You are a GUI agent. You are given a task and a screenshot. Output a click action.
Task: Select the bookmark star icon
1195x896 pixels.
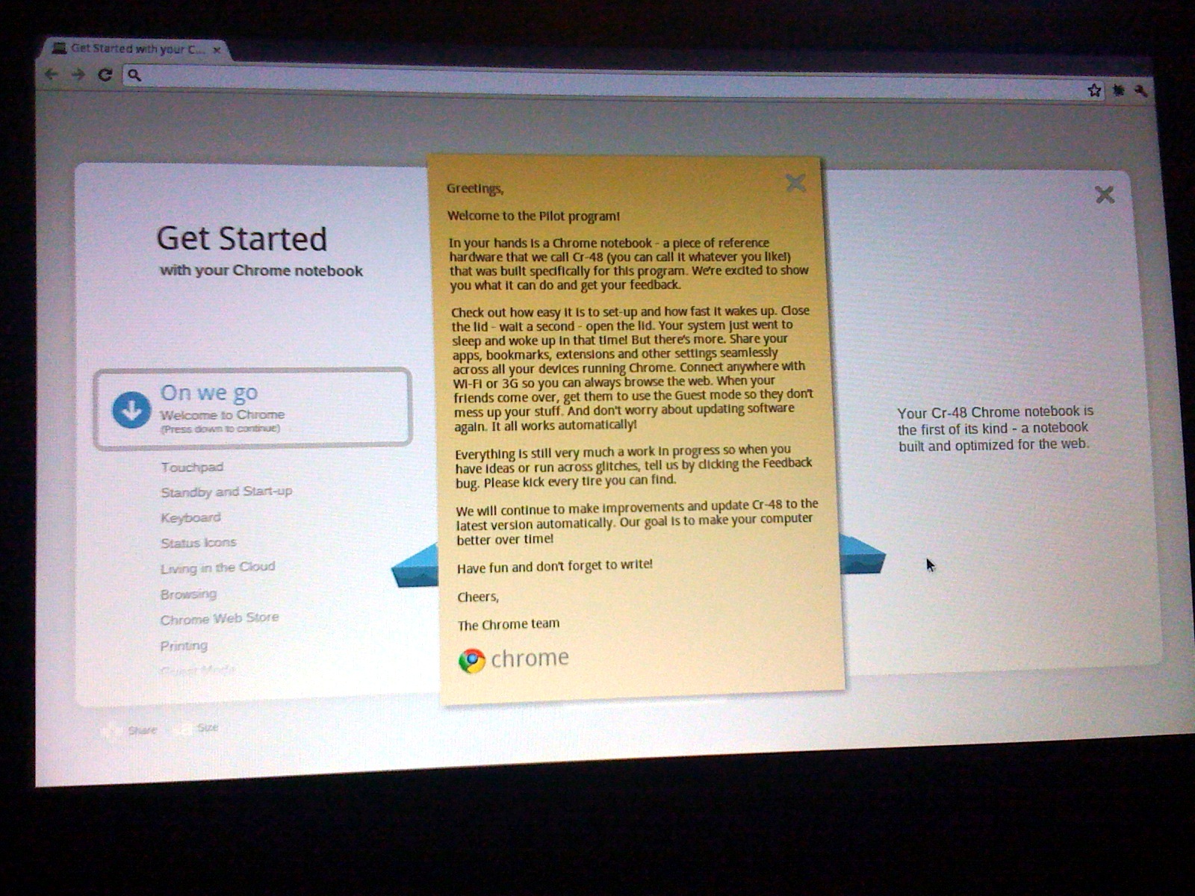1093,90
